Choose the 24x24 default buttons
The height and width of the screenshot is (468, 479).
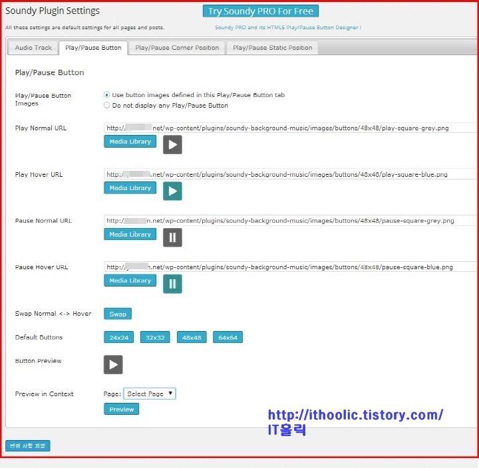pyautogui.click(x=119, y=337)
